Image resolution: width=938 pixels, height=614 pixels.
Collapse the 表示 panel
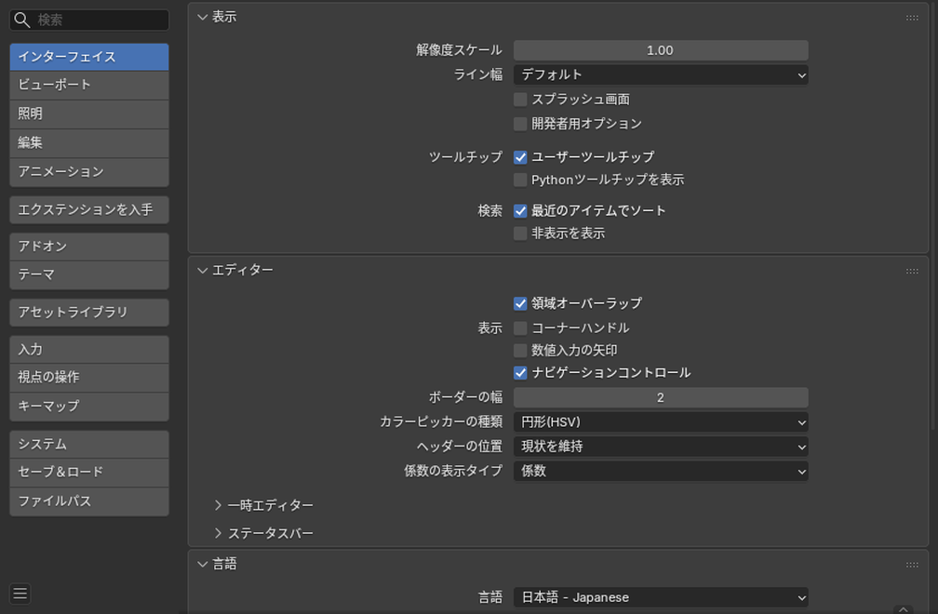[x=203, y=18]
